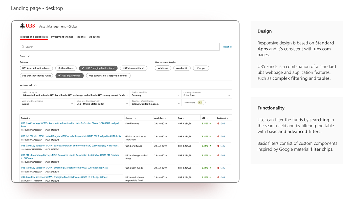This screenshot has height=199, width=354.
Task: Click 'UBS quant funds' category cell
Action: (134, 168)
